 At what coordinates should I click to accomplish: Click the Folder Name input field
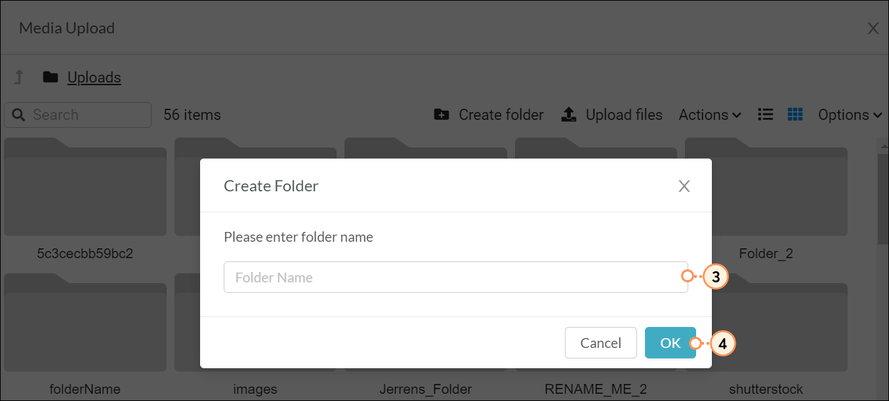455,277
